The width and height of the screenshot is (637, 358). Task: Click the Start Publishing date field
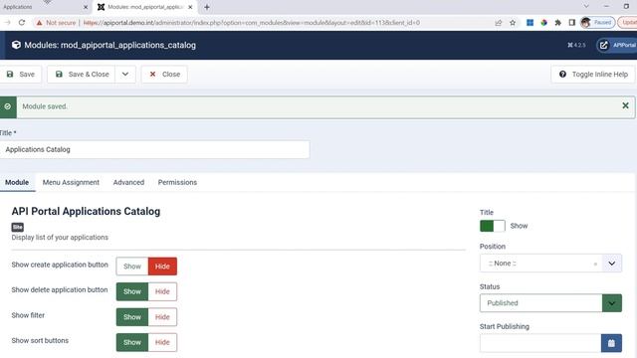pyautogui.click(x=540, y=343)
